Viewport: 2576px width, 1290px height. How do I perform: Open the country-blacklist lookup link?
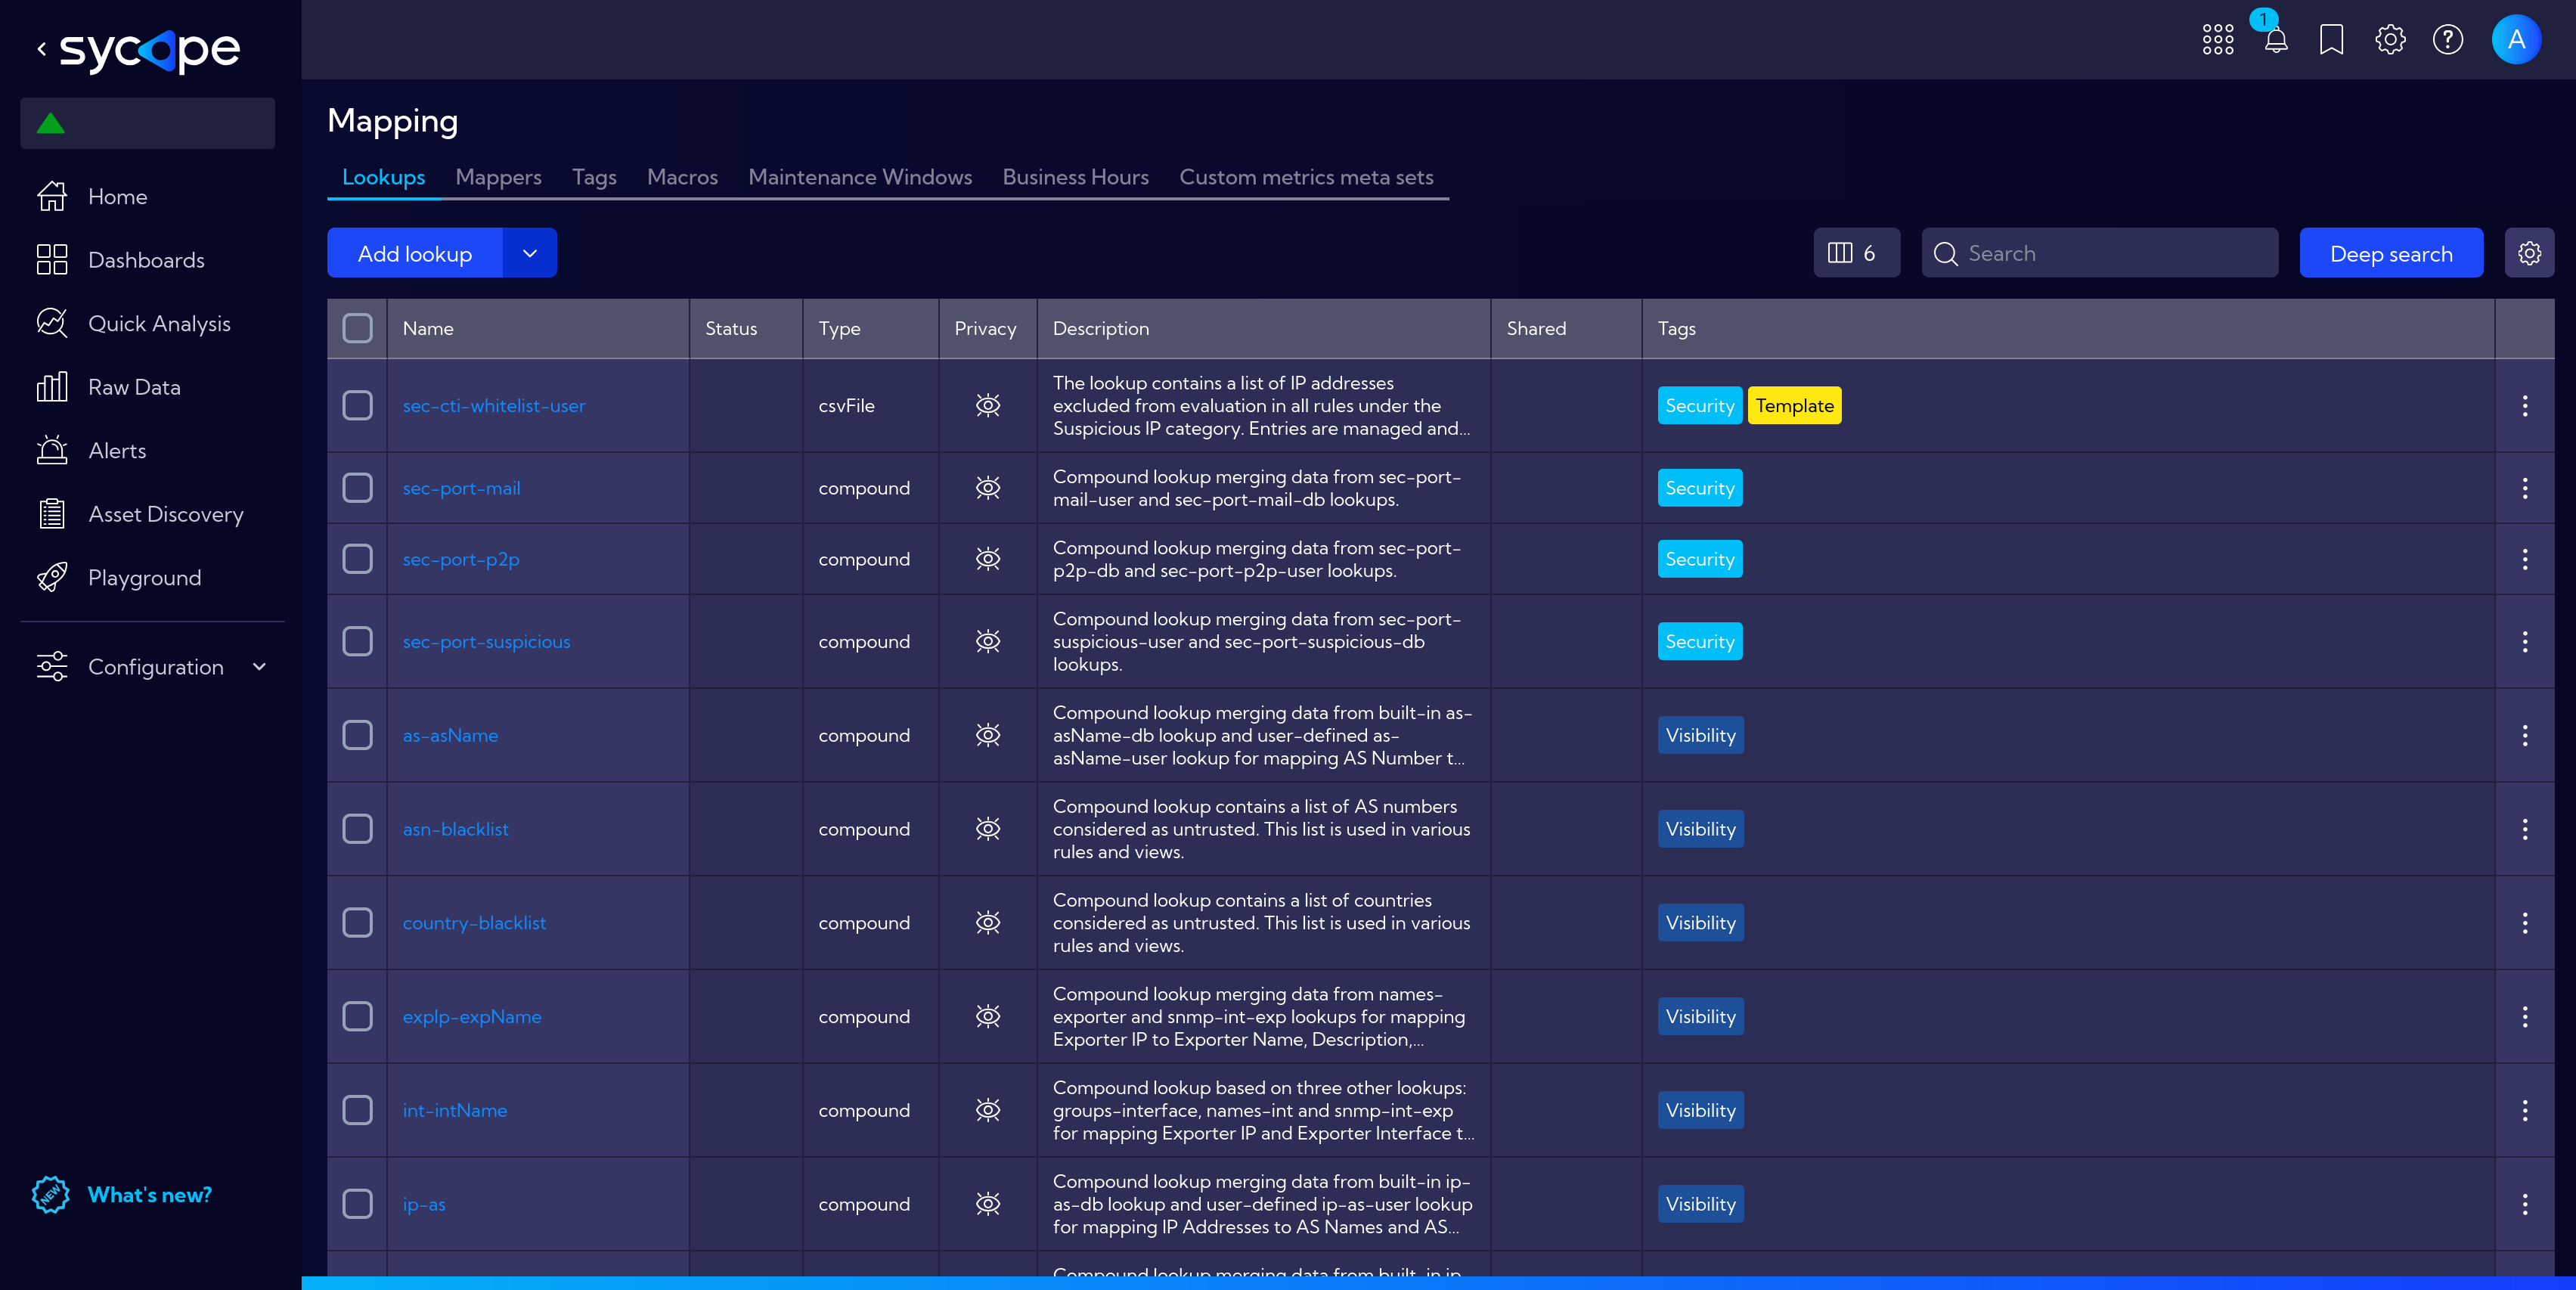coord(474,923)
